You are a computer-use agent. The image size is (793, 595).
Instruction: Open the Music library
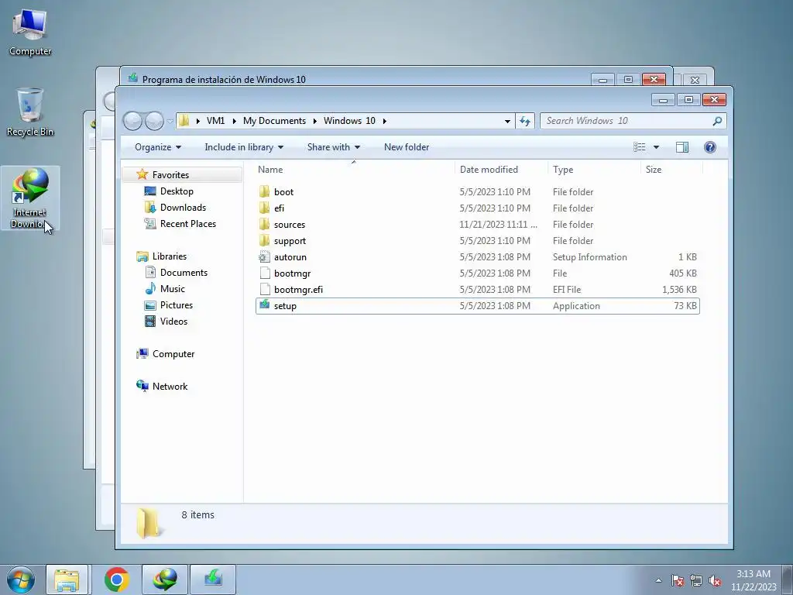pos(173,289)
